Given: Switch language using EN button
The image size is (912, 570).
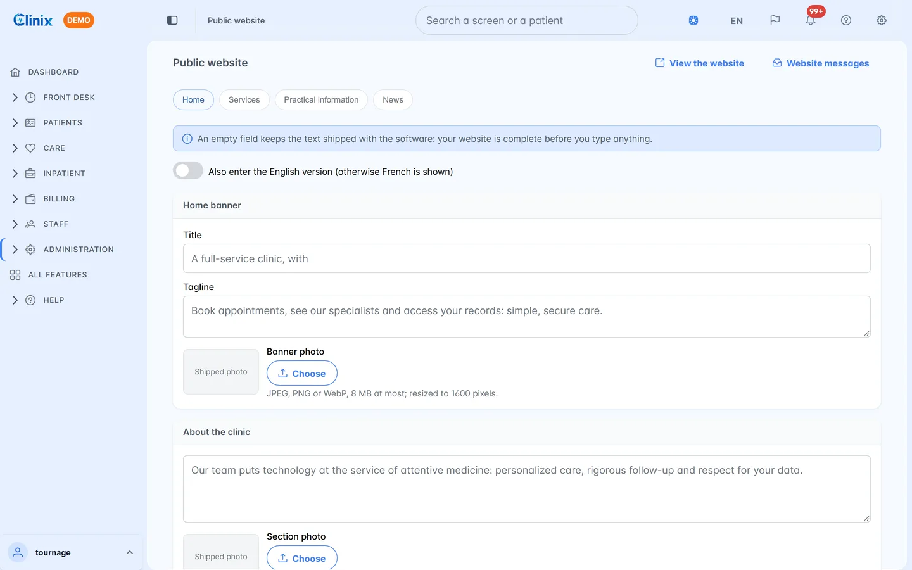Looking at the screenshot, I should [737, 20].
